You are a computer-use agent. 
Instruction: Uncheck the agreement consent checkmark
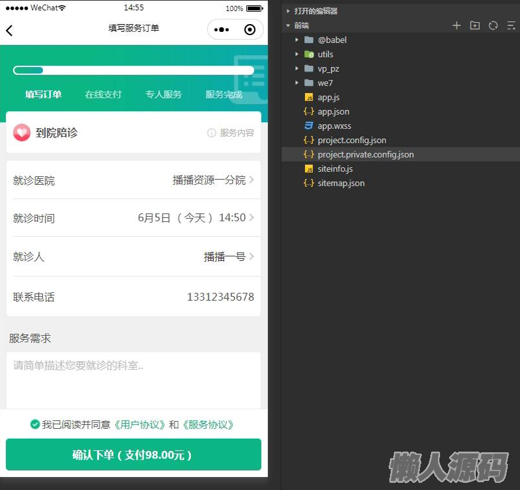click(x=35, y=424)
